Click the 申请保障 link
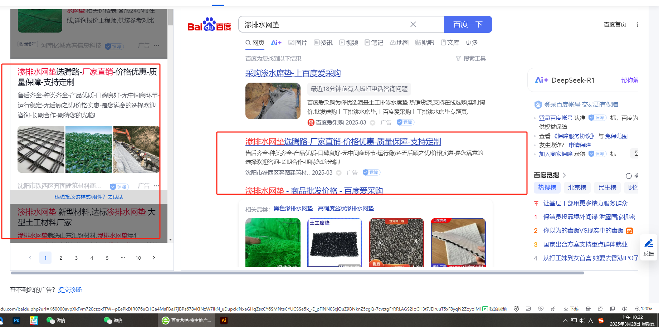659x327 pixels. [580, 145]
